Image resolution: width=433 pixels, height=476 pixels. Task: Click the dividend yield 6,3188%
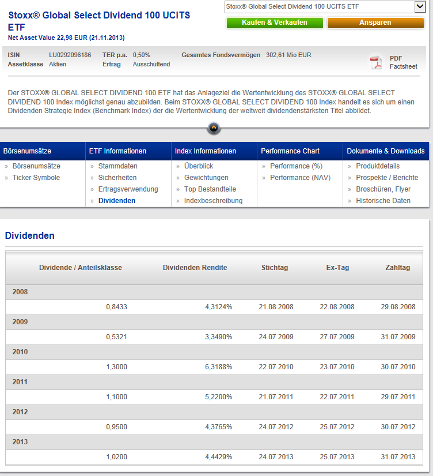tap(219, 367)
